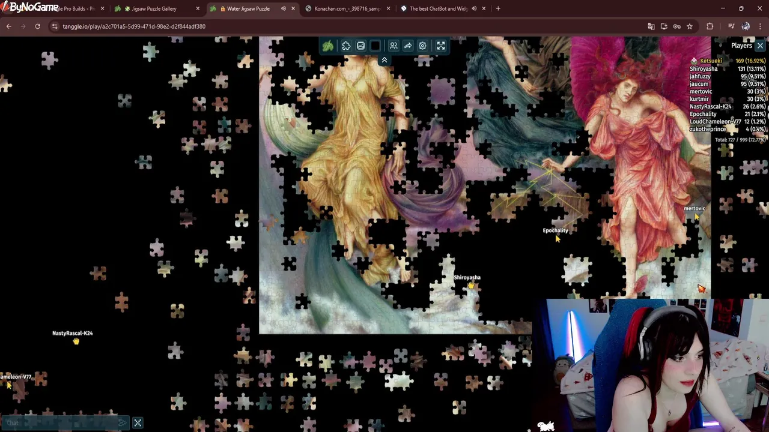
Task: Switch to The best ChatBot tab
Action: 443,8
